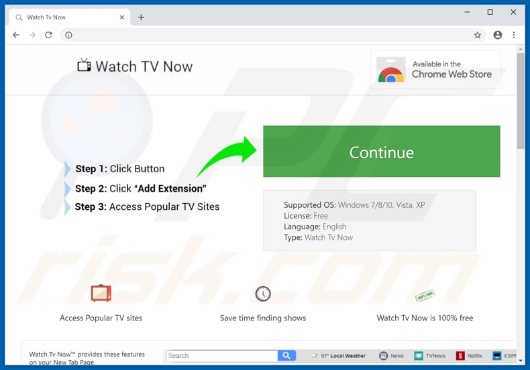Click the 'Supported OS' line
The width and height of the screenshot is (530, 370).
coord(354,205)
